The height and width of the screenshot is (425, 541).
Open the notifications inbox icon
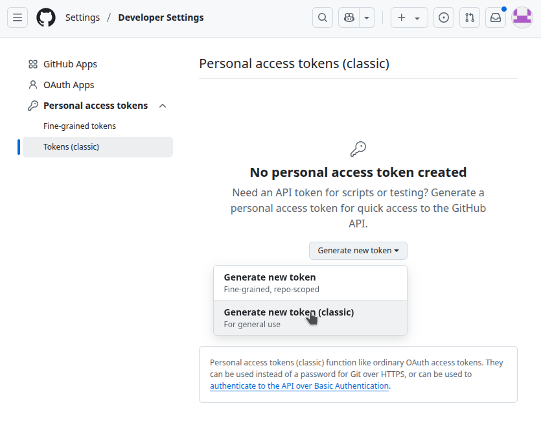pyautogui.click(x=496, y=17)
